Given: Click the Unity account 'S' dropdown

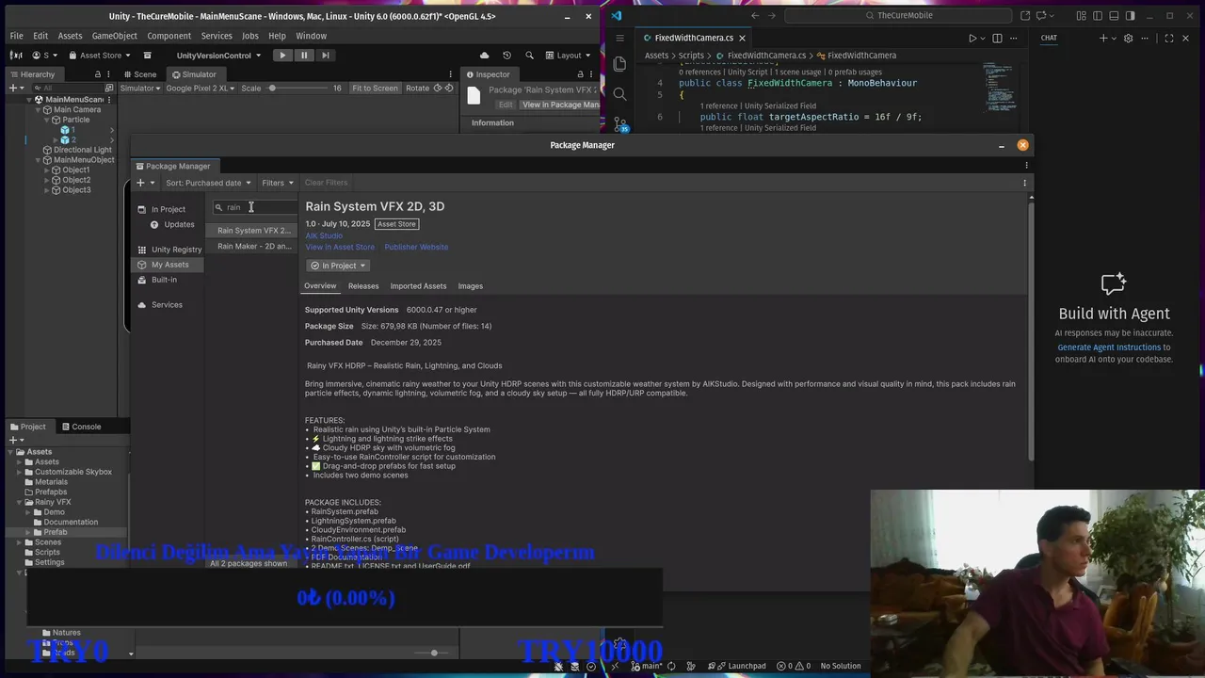Looking at the screenshot, I should pos(45,56).
